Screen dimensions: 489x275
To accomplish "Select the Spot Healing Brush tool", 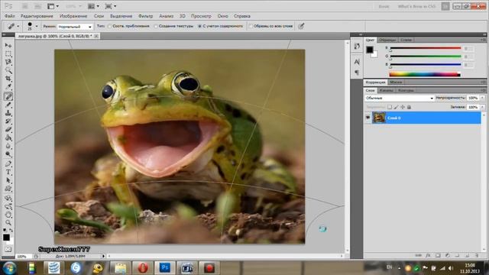I will (8, 96).
